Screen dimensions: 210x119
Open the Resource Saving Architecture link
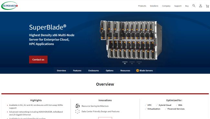(x=95, y=106)
